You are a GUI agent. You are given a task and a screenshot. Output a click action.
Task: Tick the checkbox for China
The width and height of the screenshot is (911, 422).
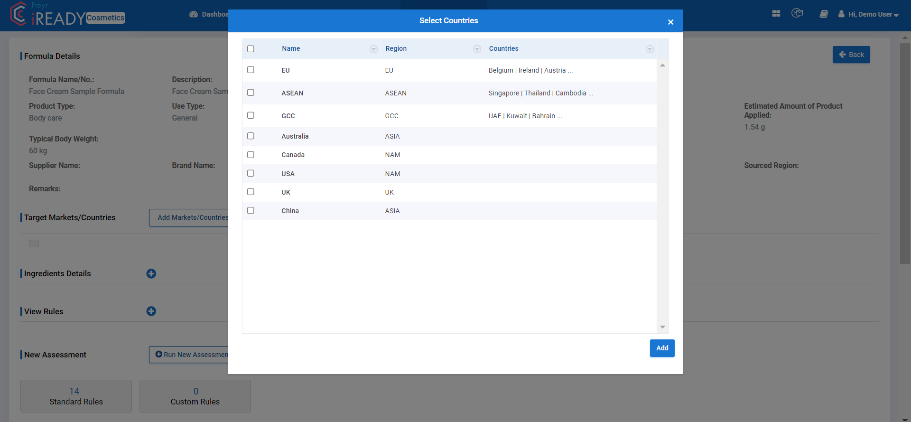click(x=251, y=210)
